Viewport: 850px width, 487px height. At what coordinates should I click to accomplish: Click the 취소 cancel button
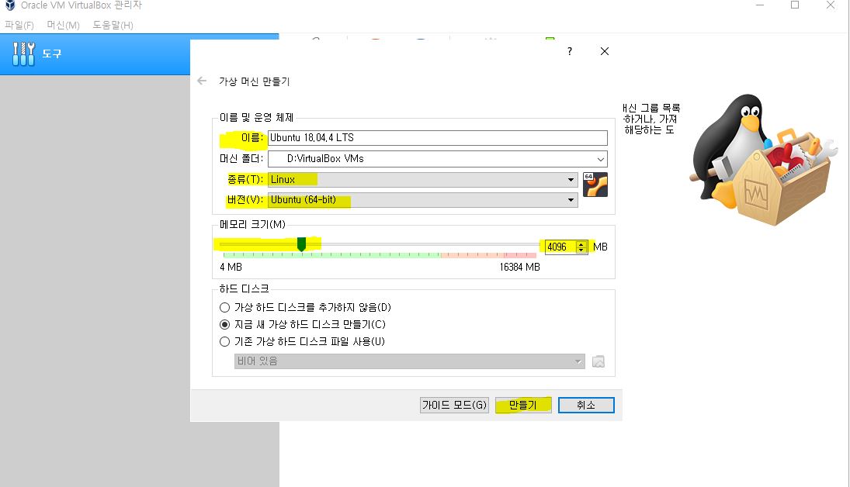586,406
